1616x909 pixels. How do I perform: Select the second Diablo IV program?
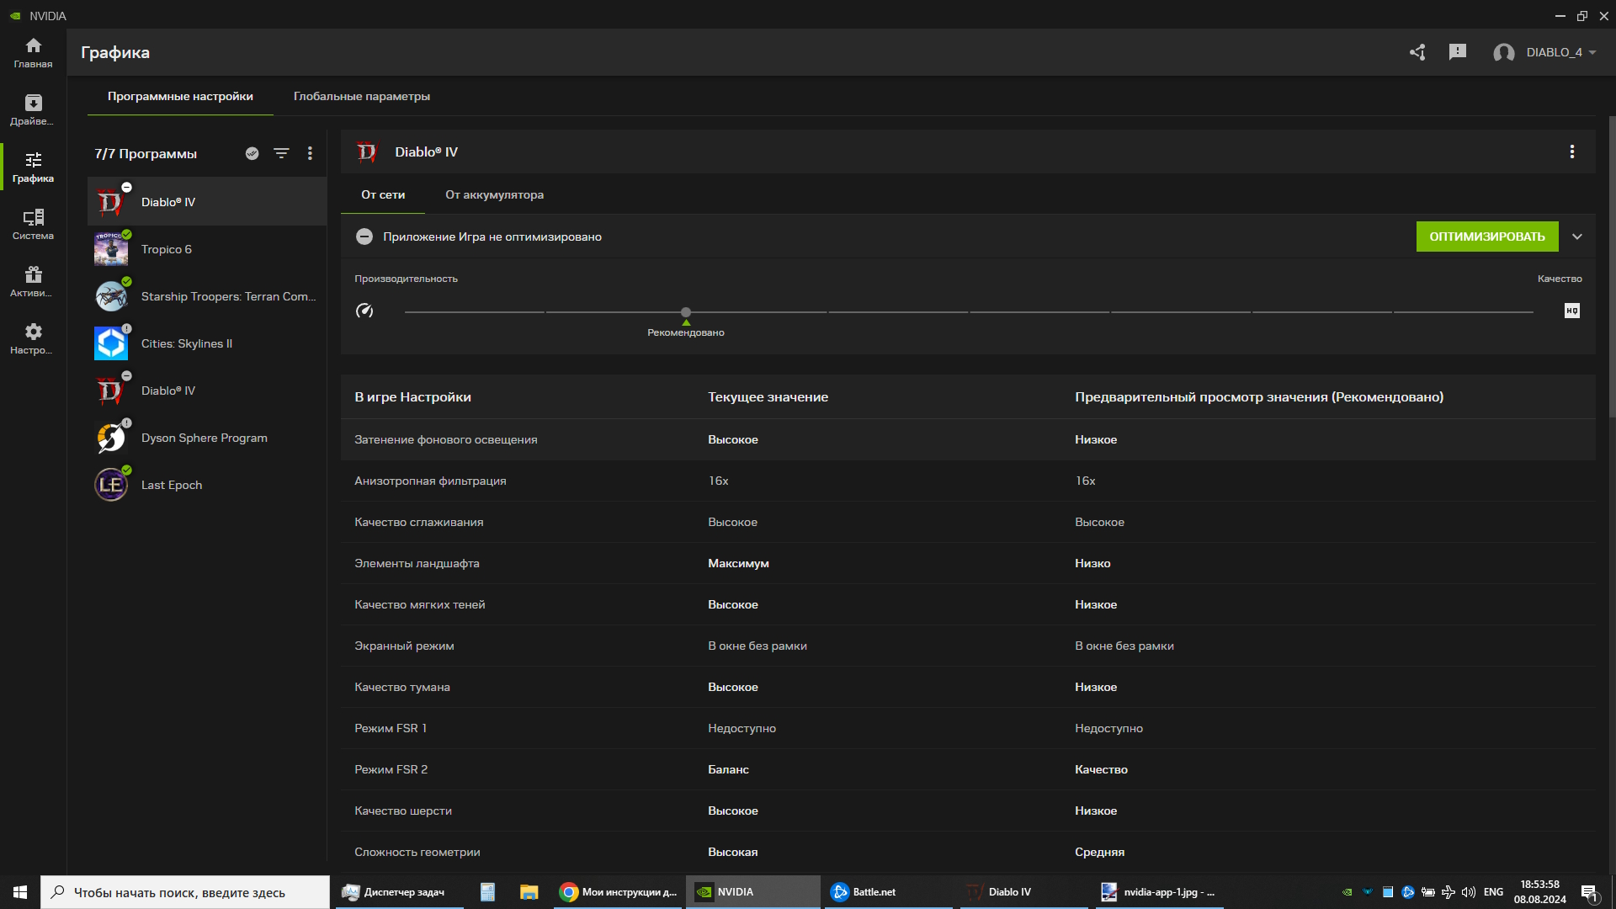[207, 391]
